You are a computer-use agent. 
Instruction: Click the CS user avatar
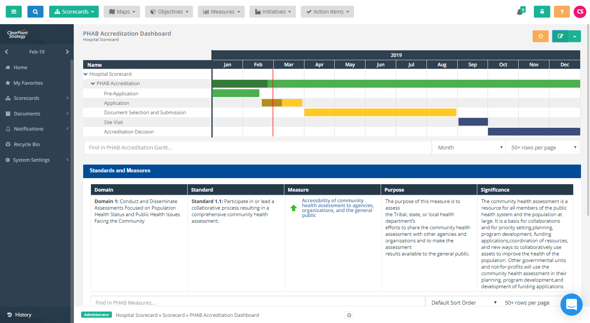click(580, 11)
